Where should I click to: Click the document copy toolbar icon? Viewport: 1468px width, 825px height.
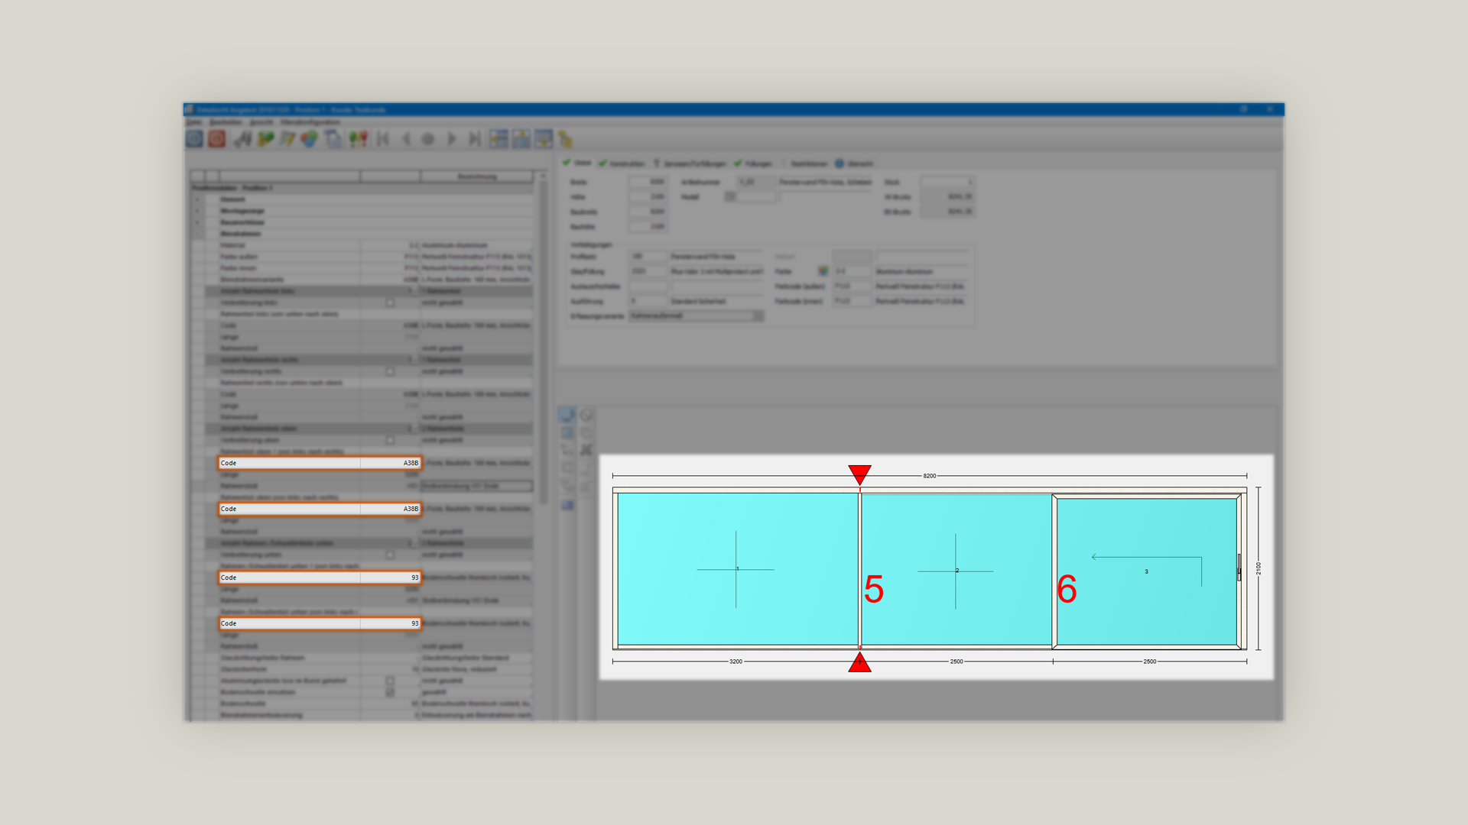tap(333, 139)
